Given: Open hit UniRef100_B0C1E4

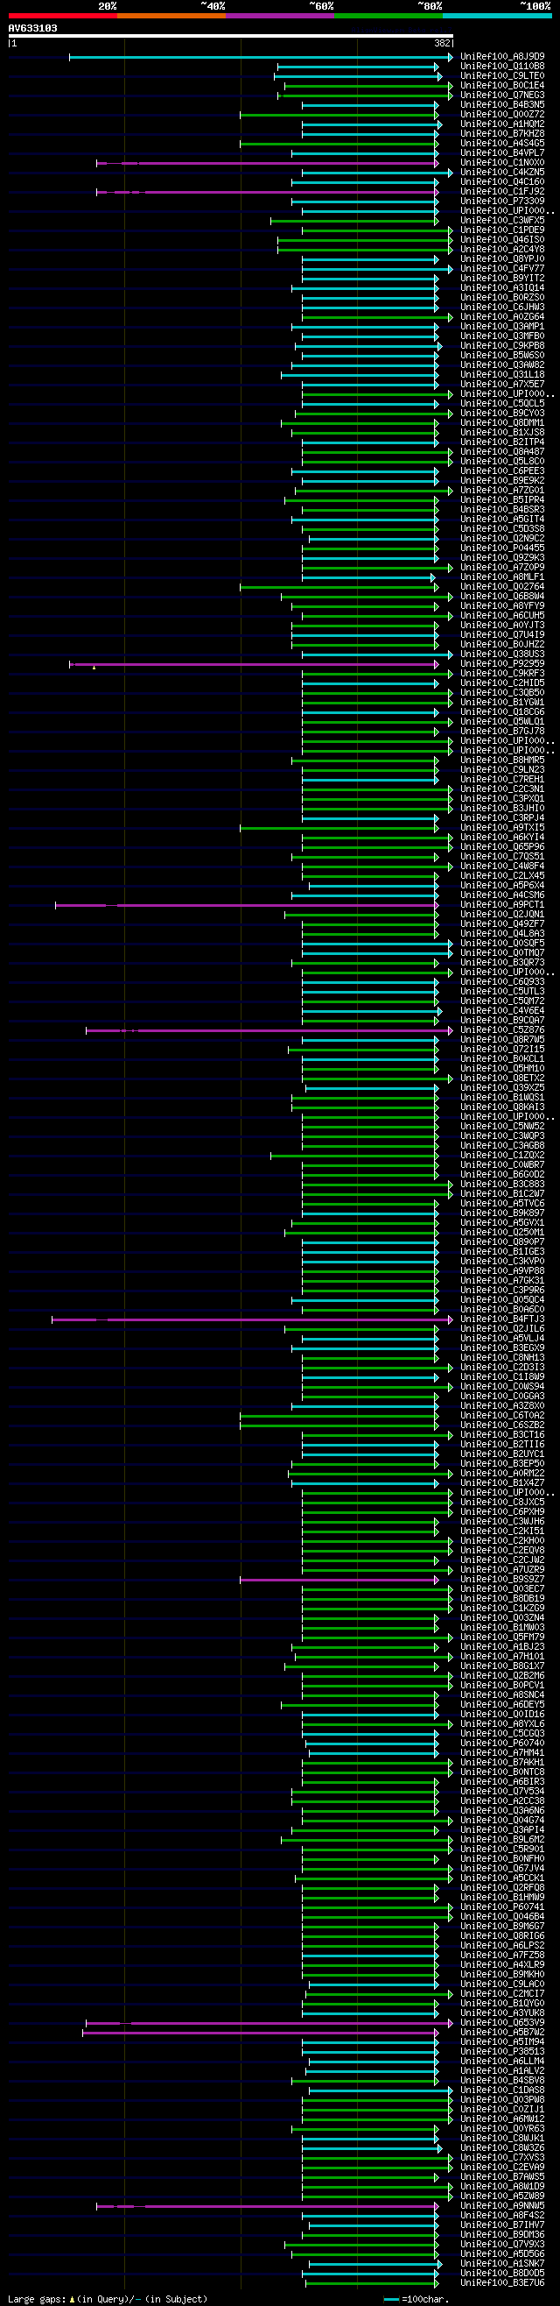Looking at the screenshot, I should pos(502,86).
